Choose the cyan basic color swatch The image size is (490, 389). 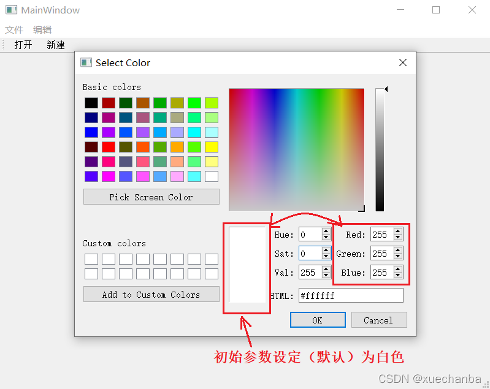coord(194,132)
